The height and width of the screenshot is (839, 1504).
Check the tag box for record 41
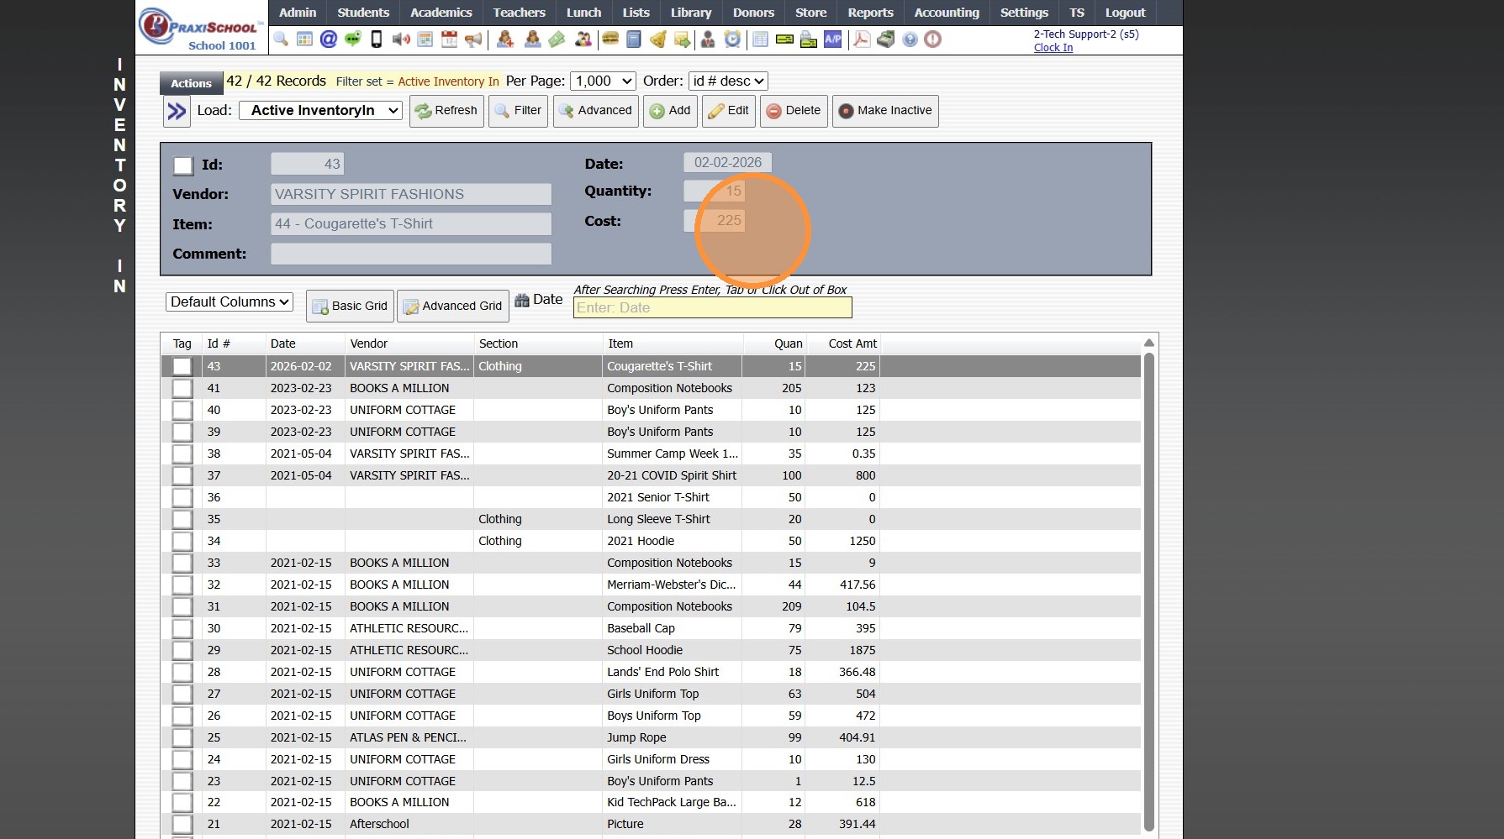pyautogui.click(x=182, y=389)
